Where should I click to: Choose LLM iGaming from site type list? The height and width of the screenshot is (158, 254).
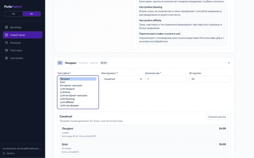(x=67, y=99)
